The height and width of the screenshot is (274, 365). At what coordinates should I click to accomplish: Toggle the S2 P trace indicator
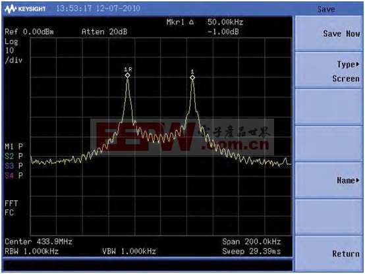14,156
